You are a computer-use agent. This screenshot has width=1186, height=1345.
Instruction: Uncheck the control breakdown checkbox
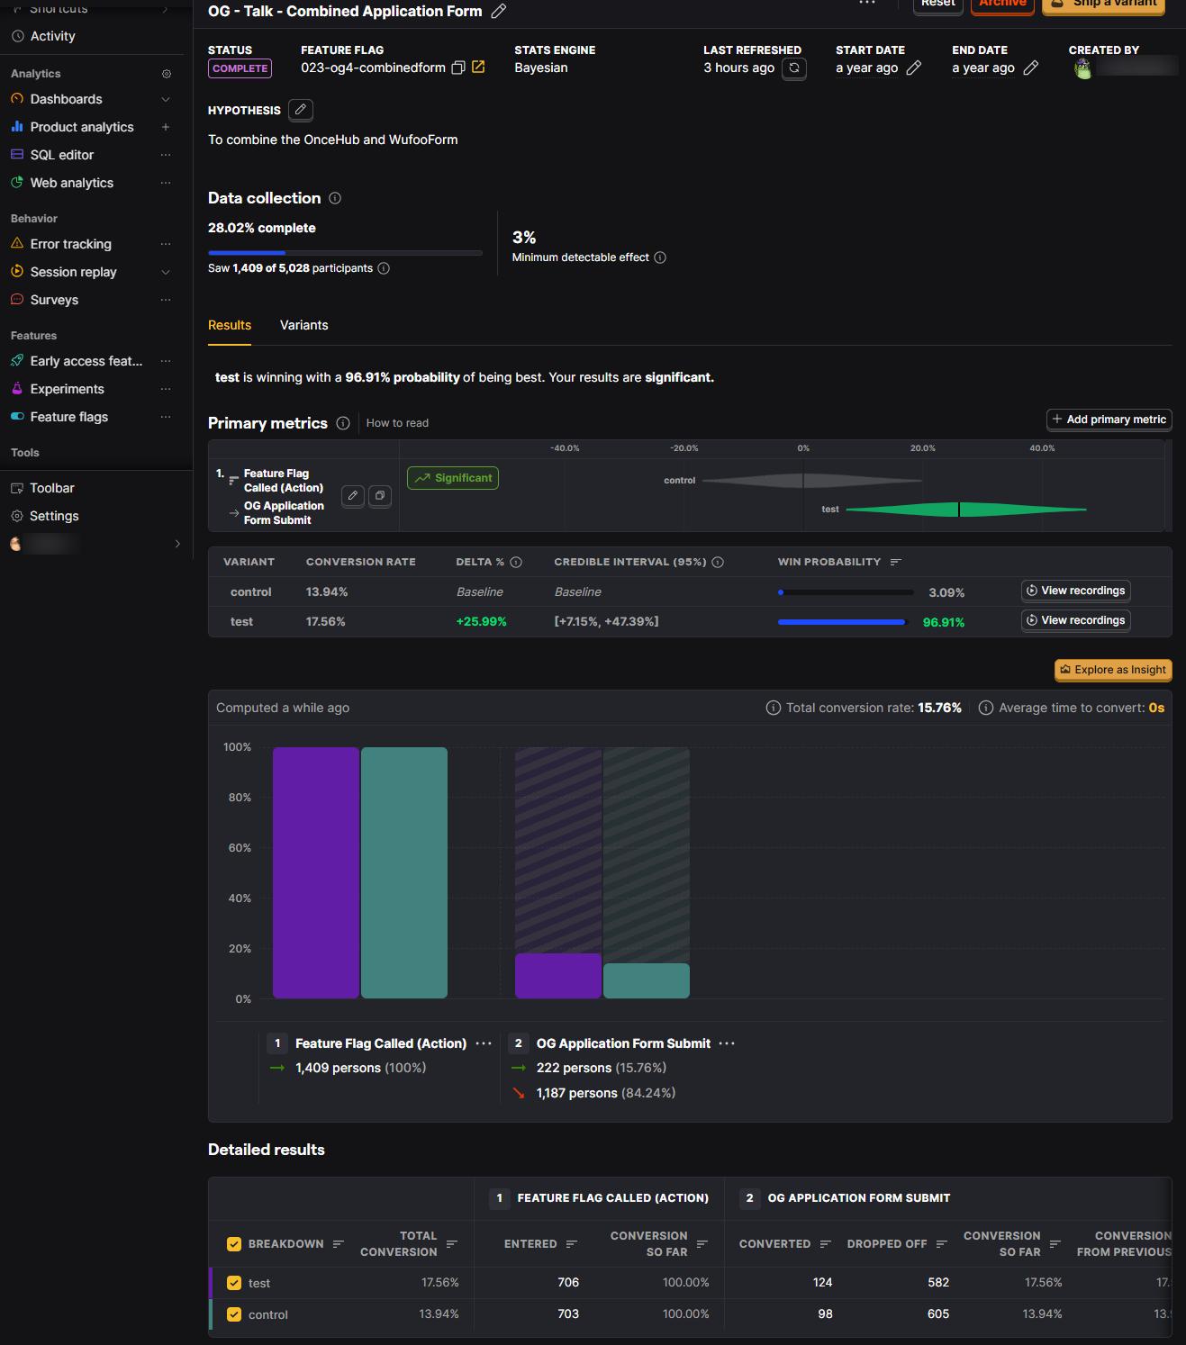click(x=234, y=1314)
